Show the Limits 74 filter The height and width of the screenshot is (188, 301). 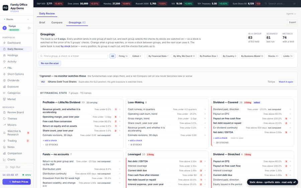coord(288,56)
